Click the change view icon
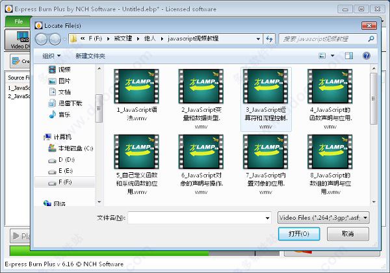Screen dimensions: 390x273 (322, 56)
